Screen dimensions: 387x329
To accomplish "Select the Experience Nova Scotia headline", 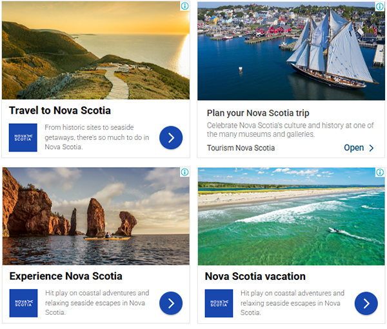I will (66, 276).
